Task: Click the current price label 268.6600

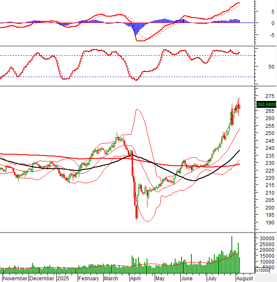Action: click(266, 104)
